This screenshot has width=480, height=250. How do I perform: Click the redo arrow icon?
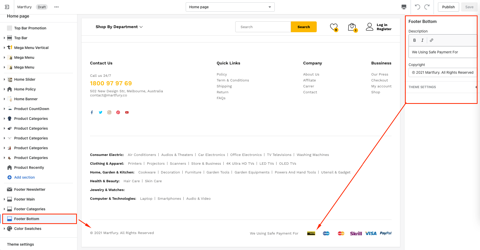click(x=427, y=7)
